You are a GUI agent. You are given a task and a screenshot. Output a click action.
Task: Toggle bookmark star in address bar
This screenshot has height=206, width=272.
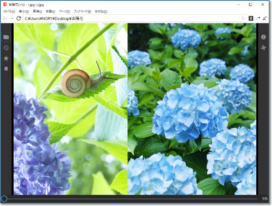(x=243, y=18)
